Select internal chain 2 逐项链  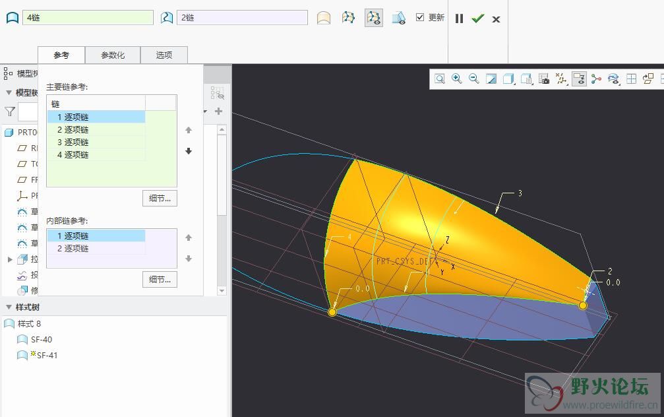96,248
